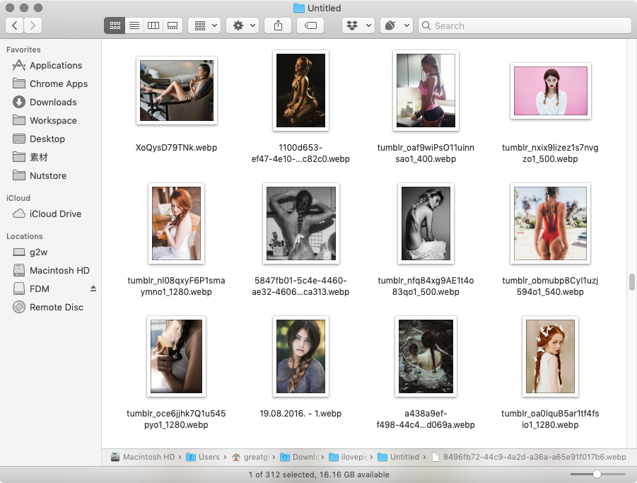Select the tumblr_nl08qxyF6P1smaymno1_1280.webp thumbnail

pyautogui.click(x=176, y=223)
